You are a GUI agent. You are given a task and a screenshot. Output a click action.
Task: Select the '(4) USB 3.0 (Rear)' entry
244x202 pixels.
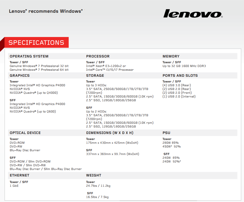177,85
